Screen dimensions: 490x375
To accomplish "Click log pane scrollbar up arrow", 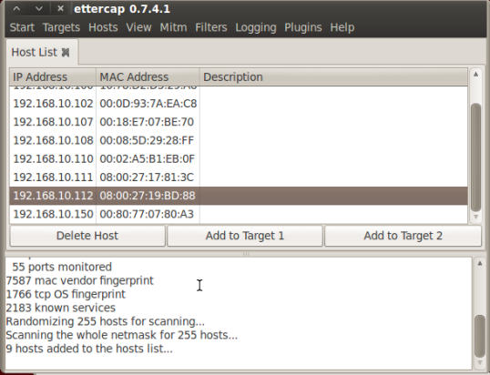I will [479, 264].
